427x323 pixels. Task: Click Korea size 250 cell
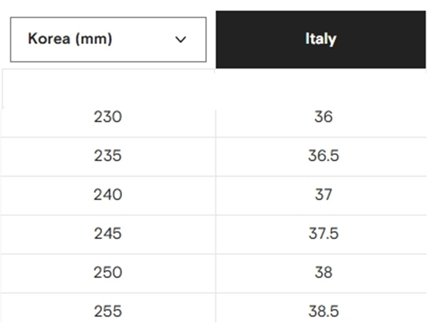pos(108,273)
